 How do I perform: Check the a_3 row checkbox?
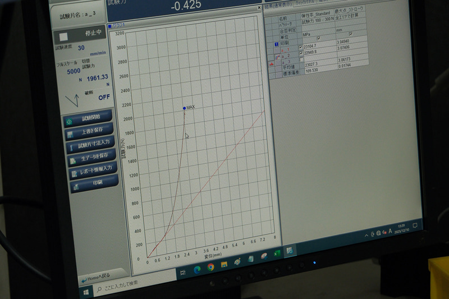click(x=301, y=59)
